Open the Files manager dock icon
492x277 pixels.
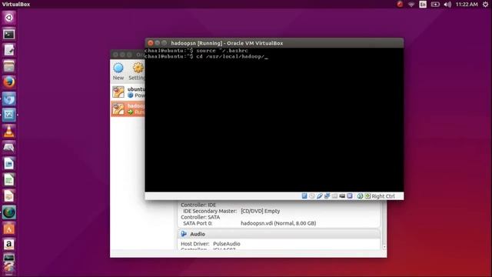[x=8, y=66]
